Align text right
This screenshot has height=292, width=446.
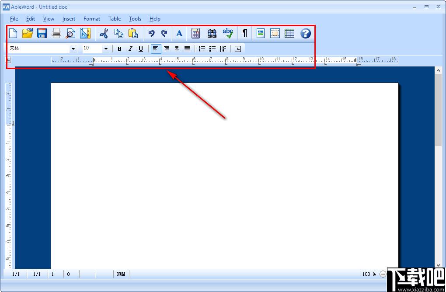point(167,49)
